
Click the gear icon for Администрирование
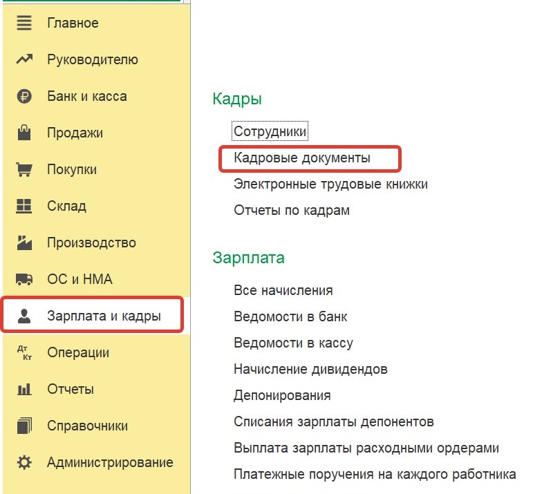point(24,462)
